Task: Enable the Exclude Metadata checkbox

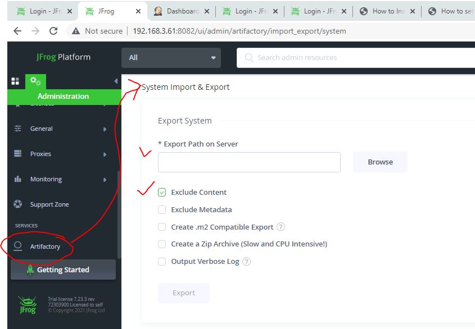Action: coord(162,210)
